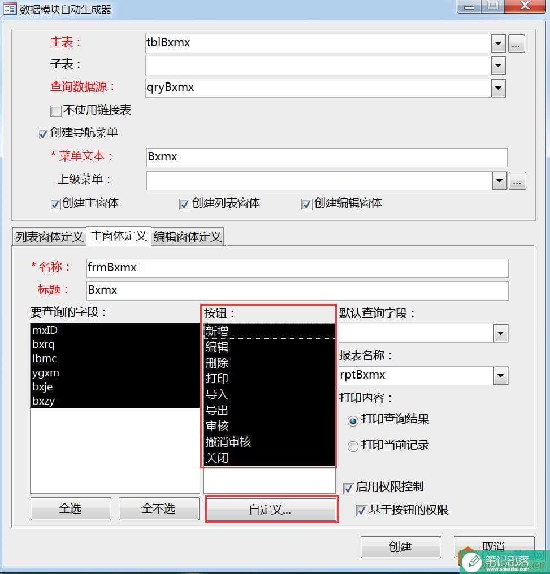This screenshot has height=574, width=550.
Task: Switch to the 列表窗体定义 tab
Action: pyautogui.click(x=49, y=237)
